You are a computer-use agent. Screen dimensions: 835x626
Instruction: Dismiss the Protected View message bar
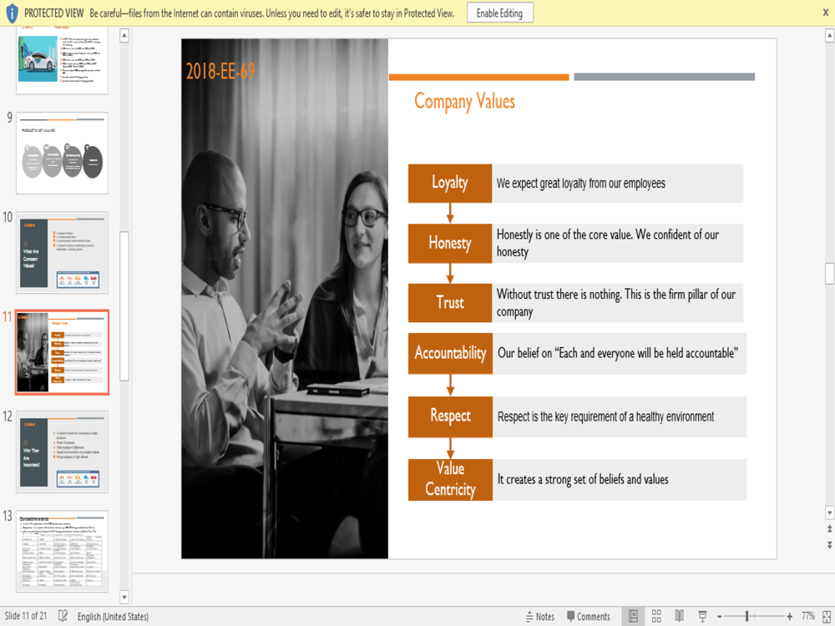point(825,13)
